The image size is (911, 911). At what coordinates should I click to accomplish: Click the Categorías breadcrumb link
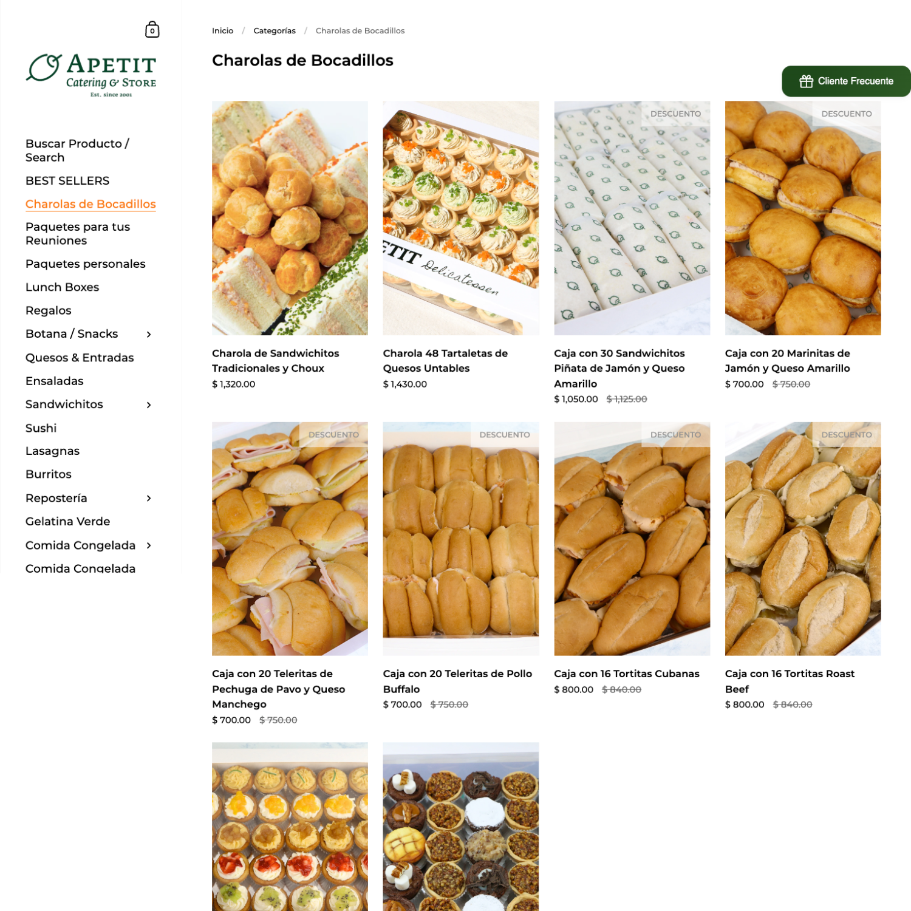275,31
